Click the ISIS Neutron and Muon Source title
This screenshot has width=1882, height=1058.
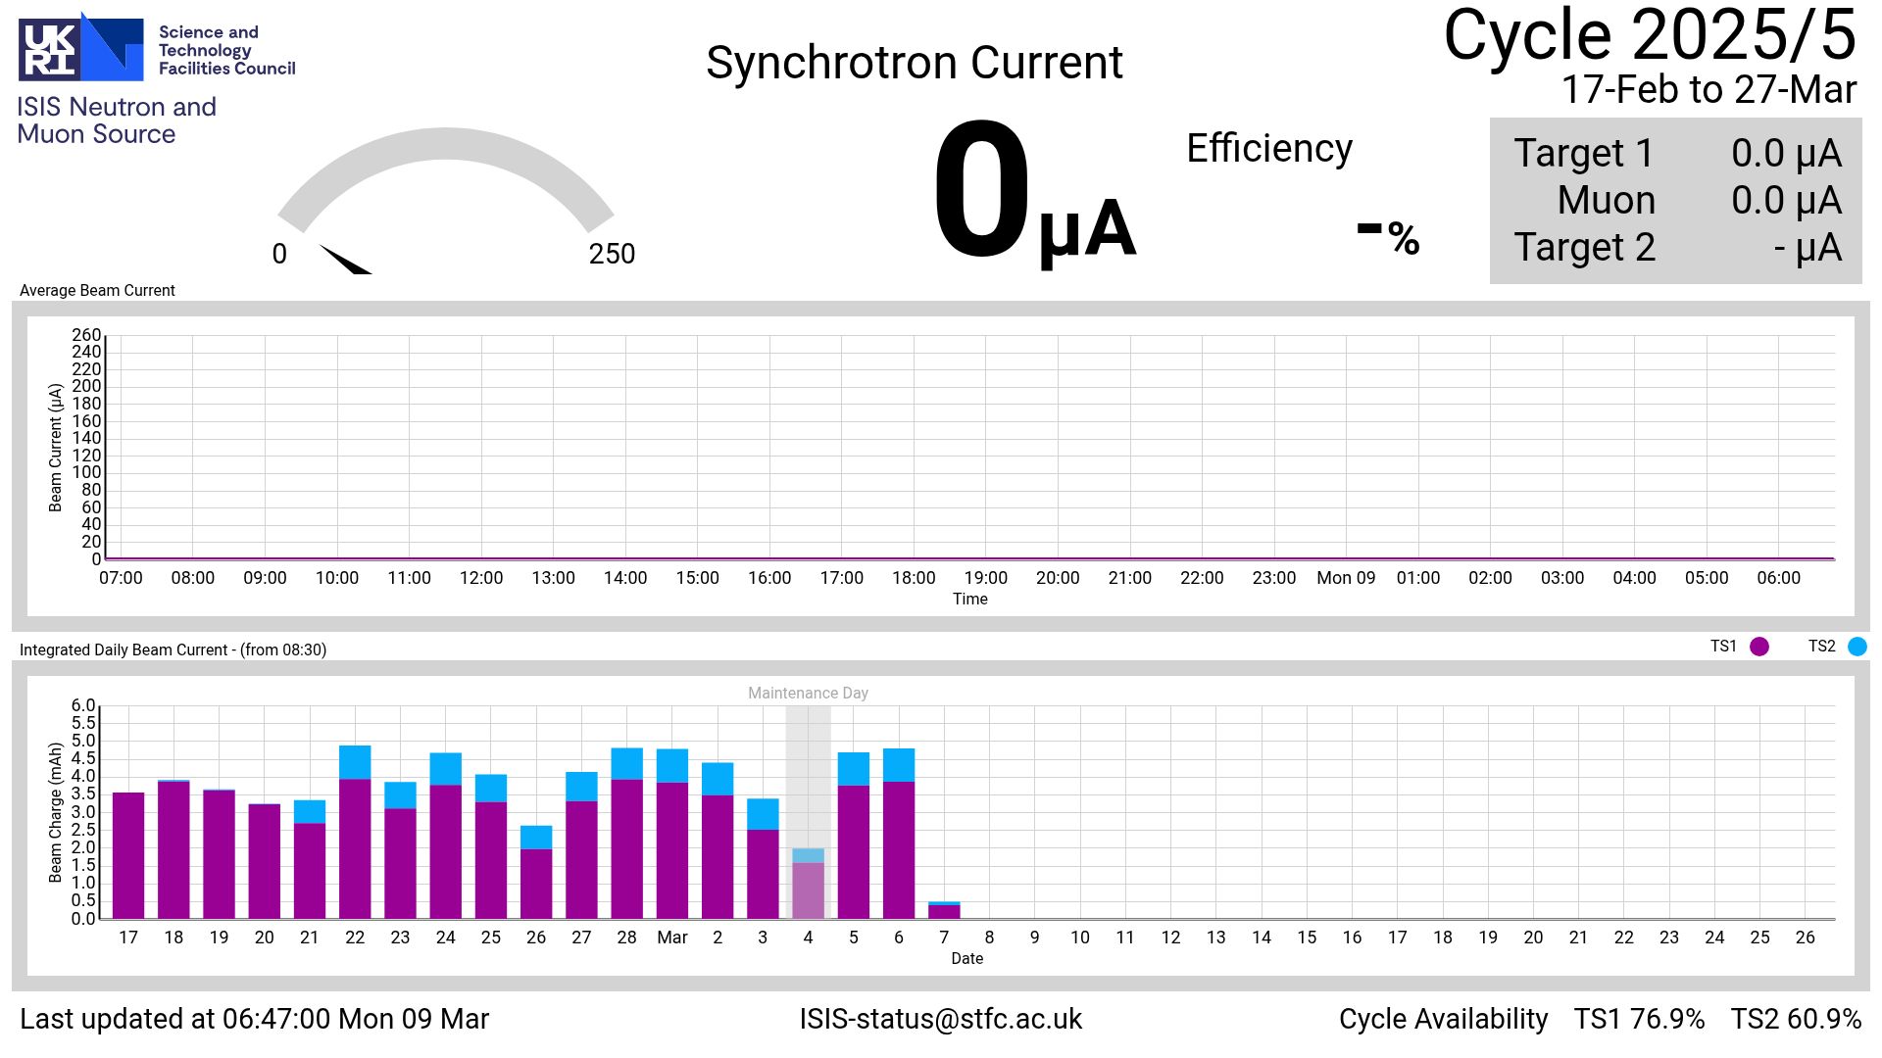[116, 120]
